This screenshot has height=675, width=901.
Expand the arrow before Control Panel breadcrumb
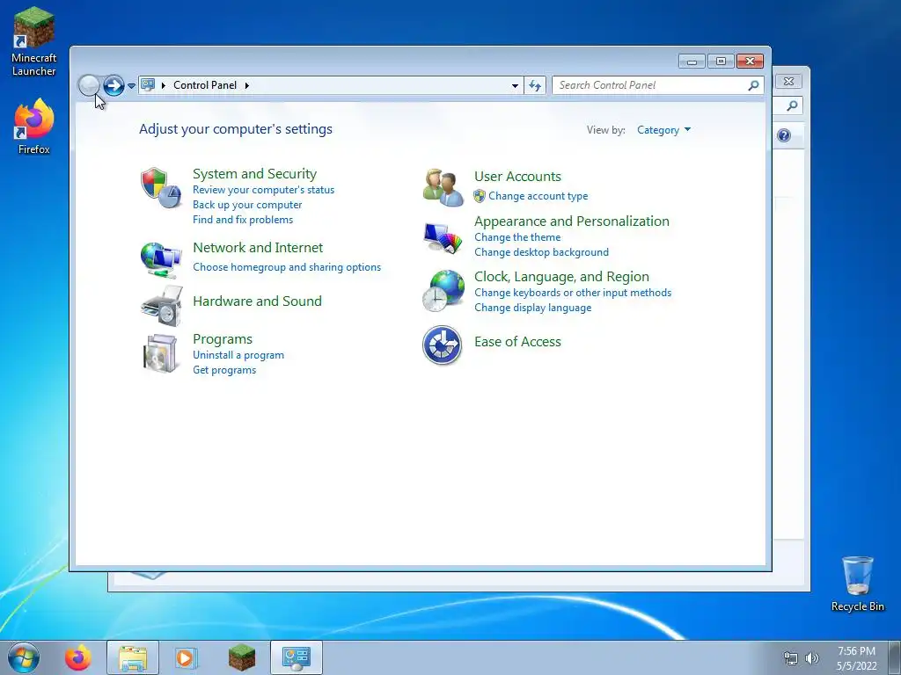click(163, 85)
